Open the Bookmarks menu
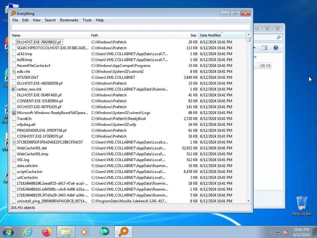The width and height of the screenshot is (317, 238). pos(69,20)
